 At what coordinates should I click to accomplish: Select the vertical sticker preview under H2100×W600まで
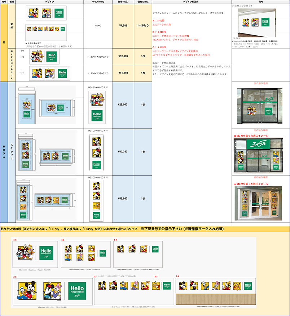point(97,153)
